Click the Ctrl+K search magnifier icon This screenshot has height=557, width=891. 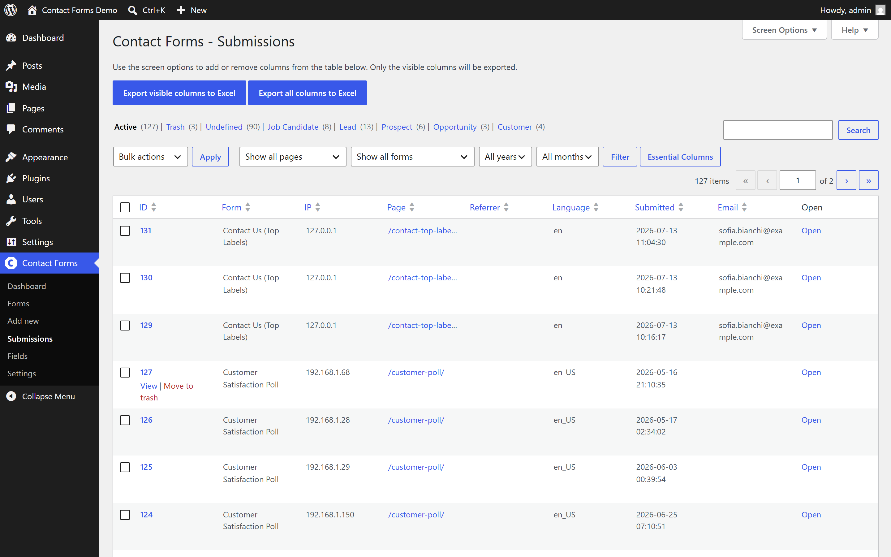pos(132,10)
